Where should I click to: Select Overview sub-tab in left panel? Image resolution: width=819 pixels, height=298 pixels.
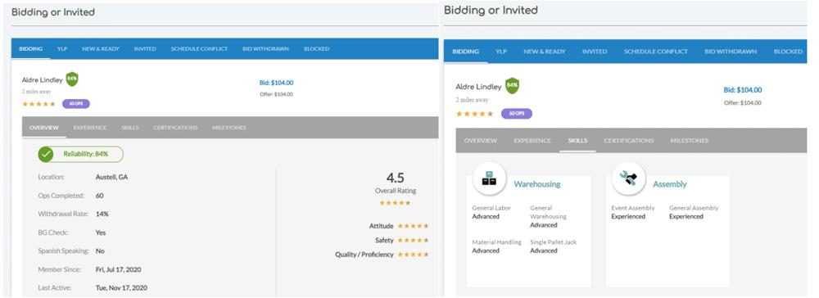pyautogui.click(x=44, y=128)
